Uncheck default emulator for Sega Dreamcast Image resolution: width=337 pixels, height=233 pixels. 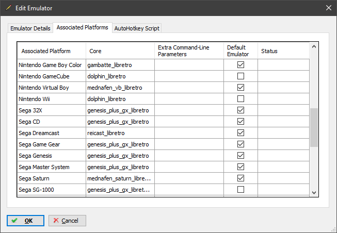click(240, 132)
